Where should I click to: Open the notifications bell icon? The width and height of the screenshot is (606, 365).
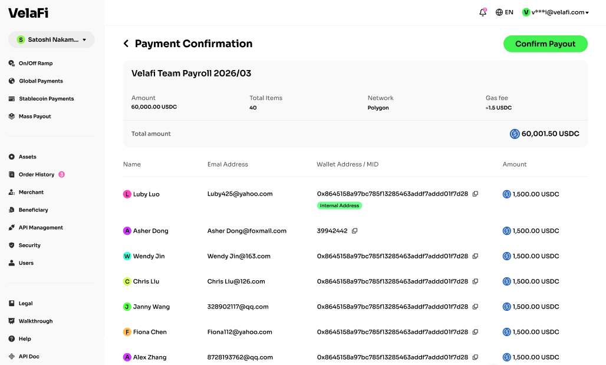(x=483, y=12)
